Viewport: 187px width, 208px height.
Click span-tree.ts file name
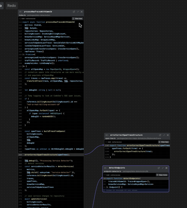[x=110, y=138]
